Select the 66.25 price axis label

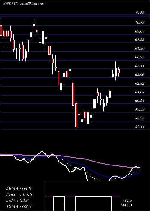pyautogui.click(x=140, y=57)
